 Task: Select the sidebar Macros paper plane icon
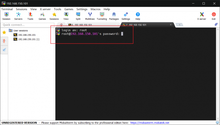pos(4,50)
